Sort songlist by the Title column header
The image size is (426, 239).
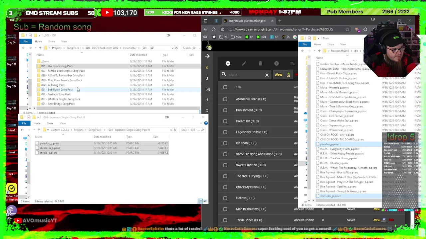click(239, 87)
